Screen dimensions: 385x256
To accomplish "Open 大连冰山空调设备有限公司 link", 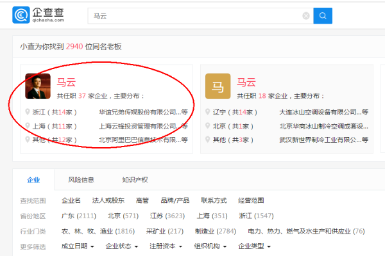I will coord(323,112).
